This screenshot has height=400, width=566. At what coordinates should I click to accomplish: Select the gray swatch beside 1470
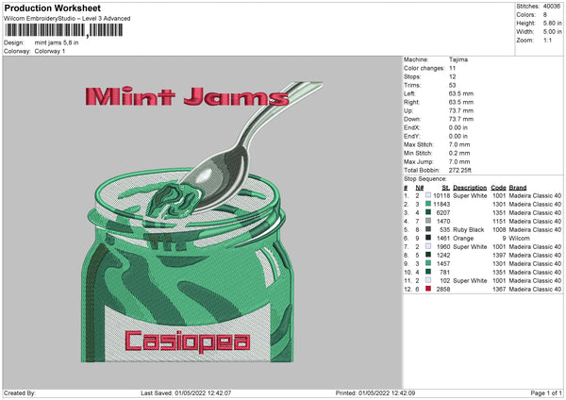pyautogui.click(x=428, y=221)
